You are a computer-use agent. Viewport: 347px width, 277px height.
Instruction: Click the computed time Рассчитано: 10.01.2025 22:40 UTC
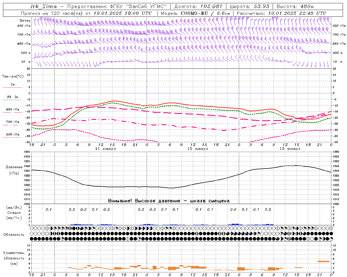(281, 13)
